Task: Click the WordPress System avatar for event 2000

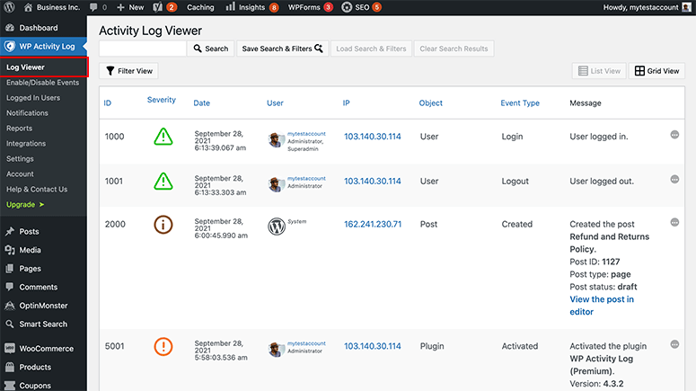Action: 276,226
